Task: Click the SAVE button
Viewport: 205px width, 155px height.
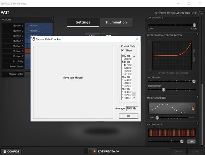Action: tap(195, 151)
